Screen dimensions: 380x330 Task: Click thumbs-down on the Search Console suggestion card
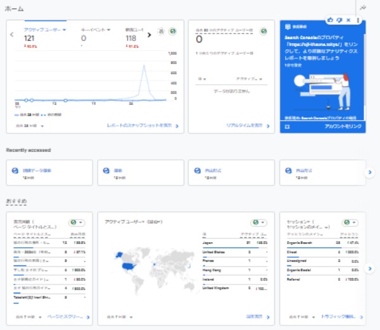pos(339,20)
